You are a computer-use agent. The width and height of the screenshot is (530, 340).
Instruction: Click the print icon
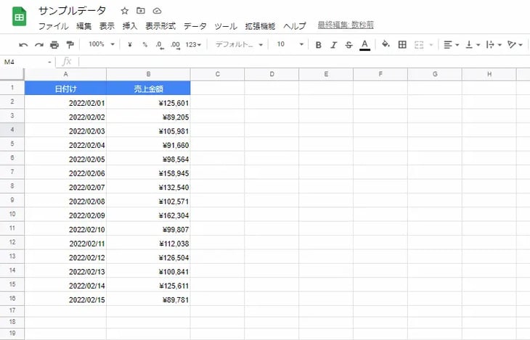(x=54, y=45)
